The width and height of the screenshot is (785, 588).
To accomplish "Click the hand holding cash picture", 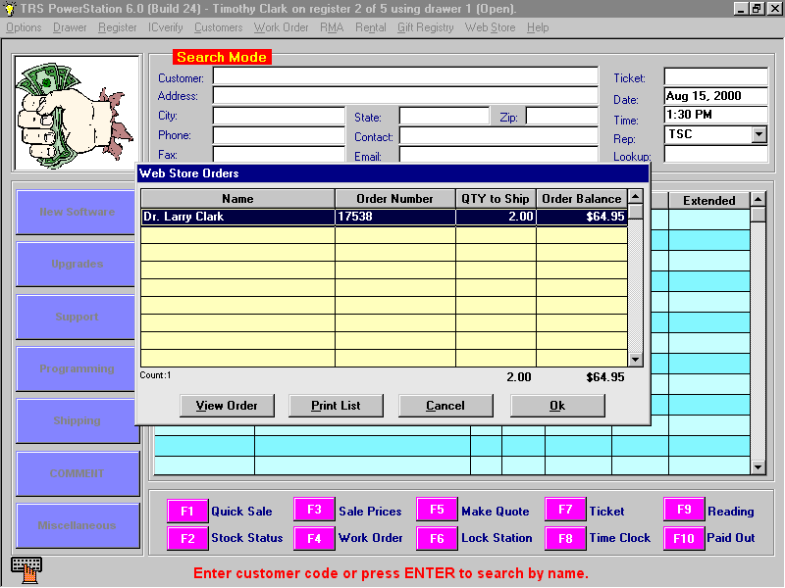I will point(77,114).
